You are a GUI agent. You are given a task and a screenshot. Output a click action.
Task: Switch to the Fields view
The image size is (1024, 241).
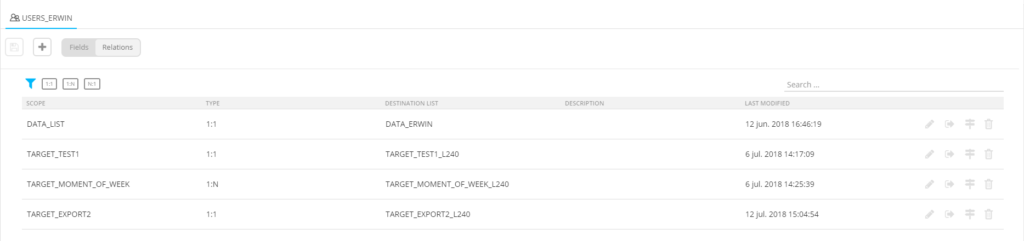[x=79, y=48]
